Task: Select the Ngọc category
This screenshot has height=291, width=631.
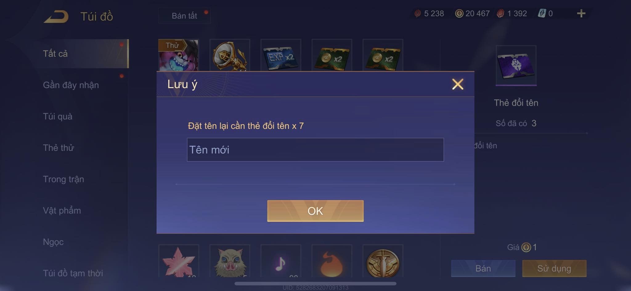Action: click(x=53, y=242)
